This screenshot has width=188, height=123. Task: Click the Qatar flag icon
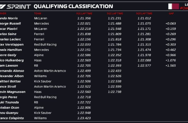(174, 6)
